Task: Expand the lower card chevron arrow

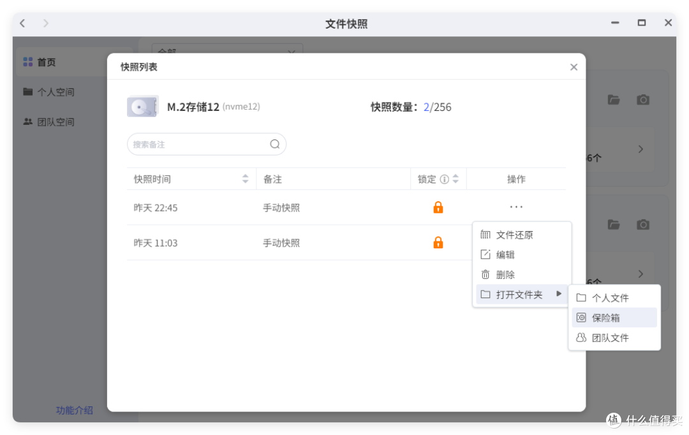Action: [x=641, y=274]
